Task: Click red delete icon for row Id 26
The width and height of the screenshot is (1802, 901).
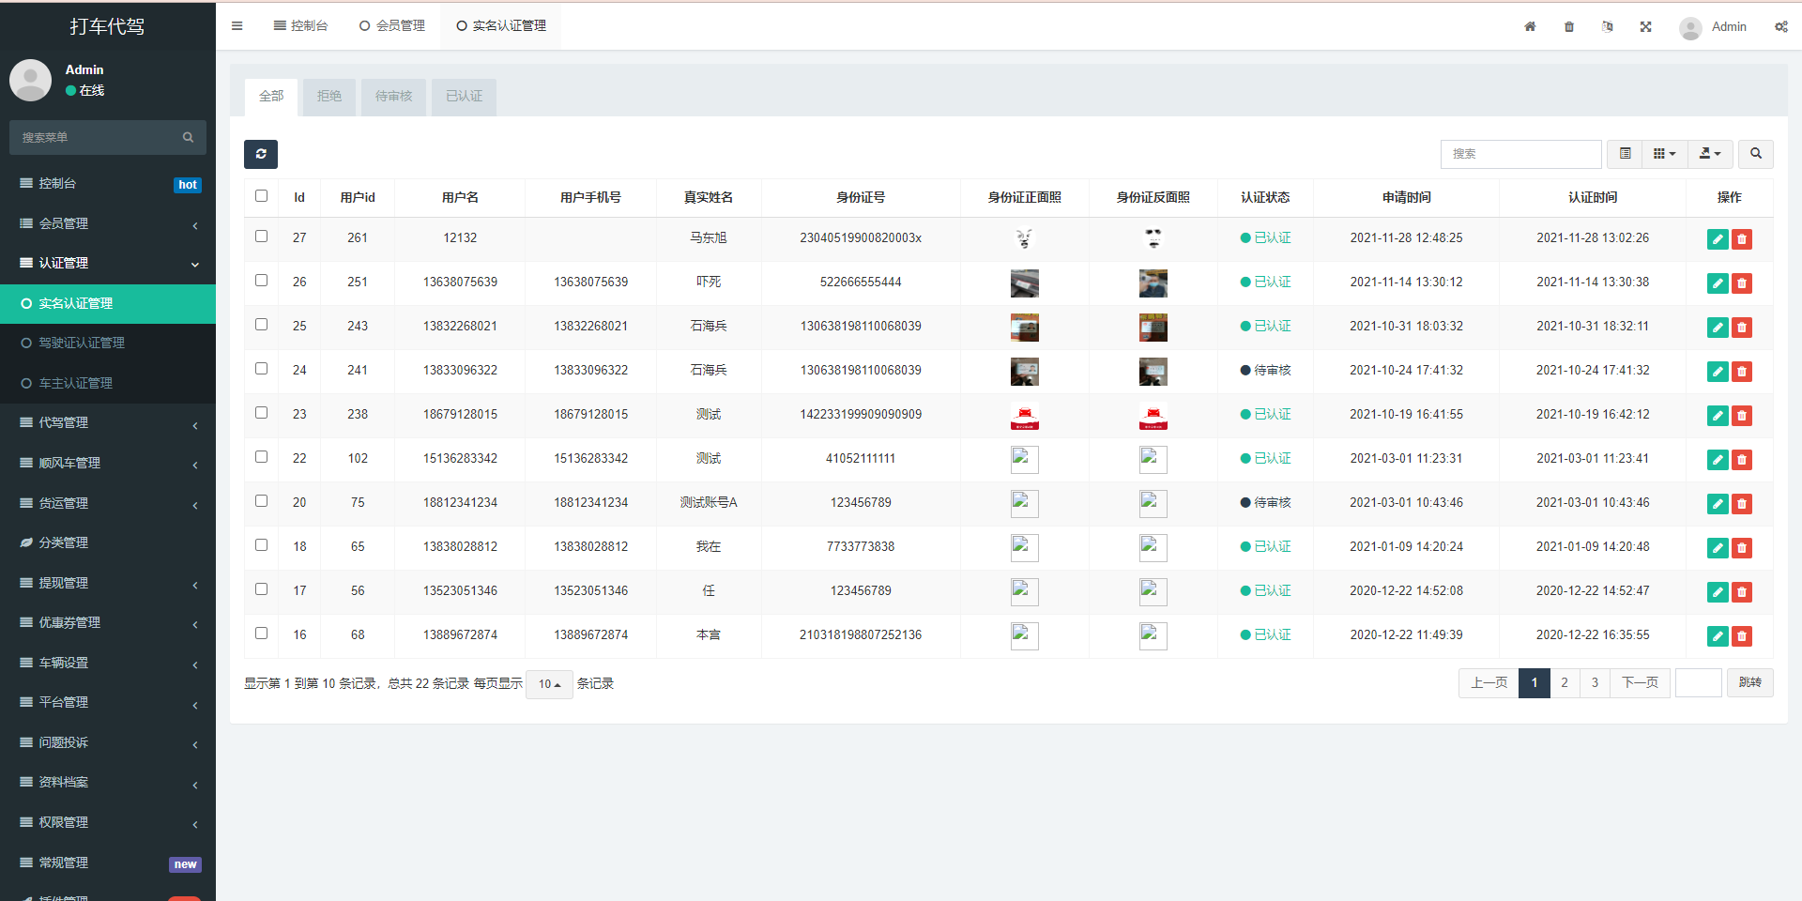Action: click(x=1742, y=283)
